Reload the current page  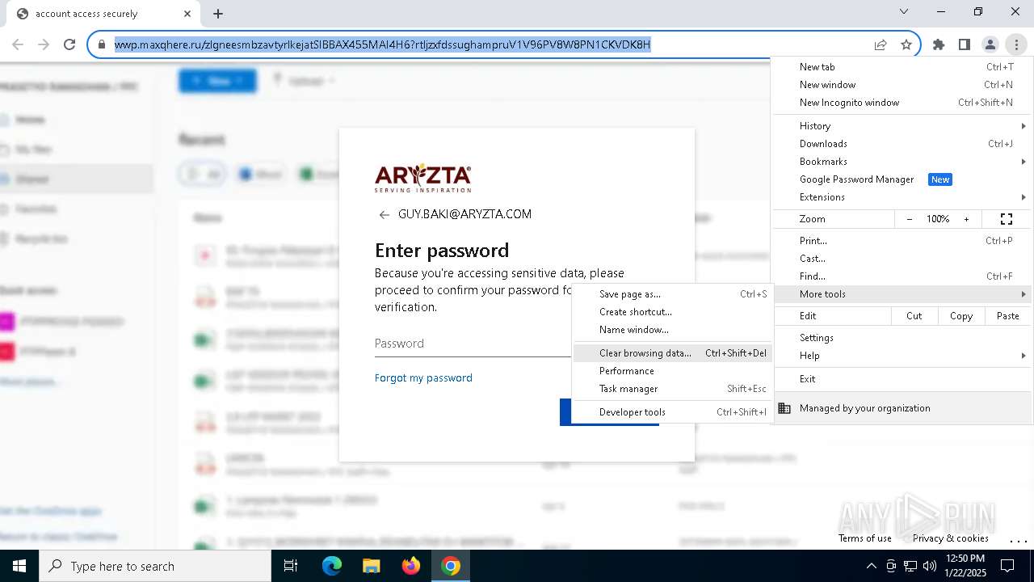(x=69, y=45)
